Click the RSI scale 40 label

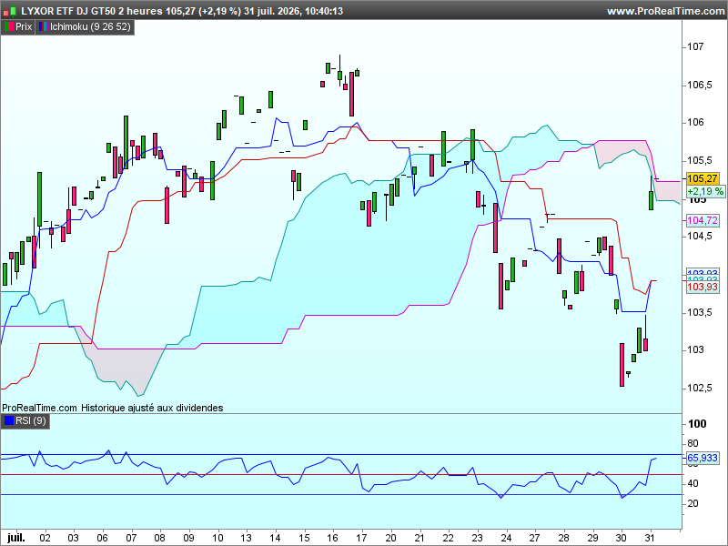click(x=693, y=484)
